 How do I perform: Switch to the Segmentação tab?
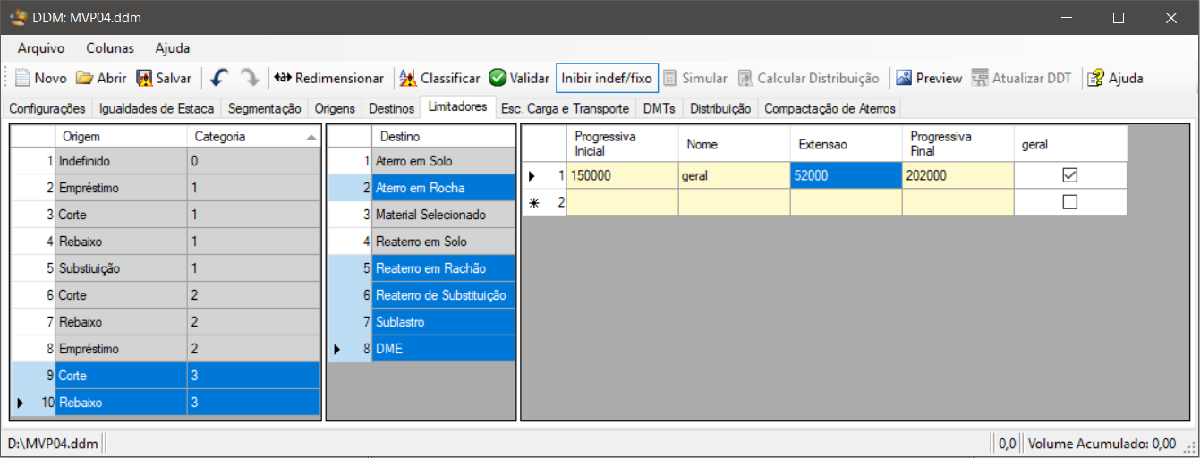point(265,109)
